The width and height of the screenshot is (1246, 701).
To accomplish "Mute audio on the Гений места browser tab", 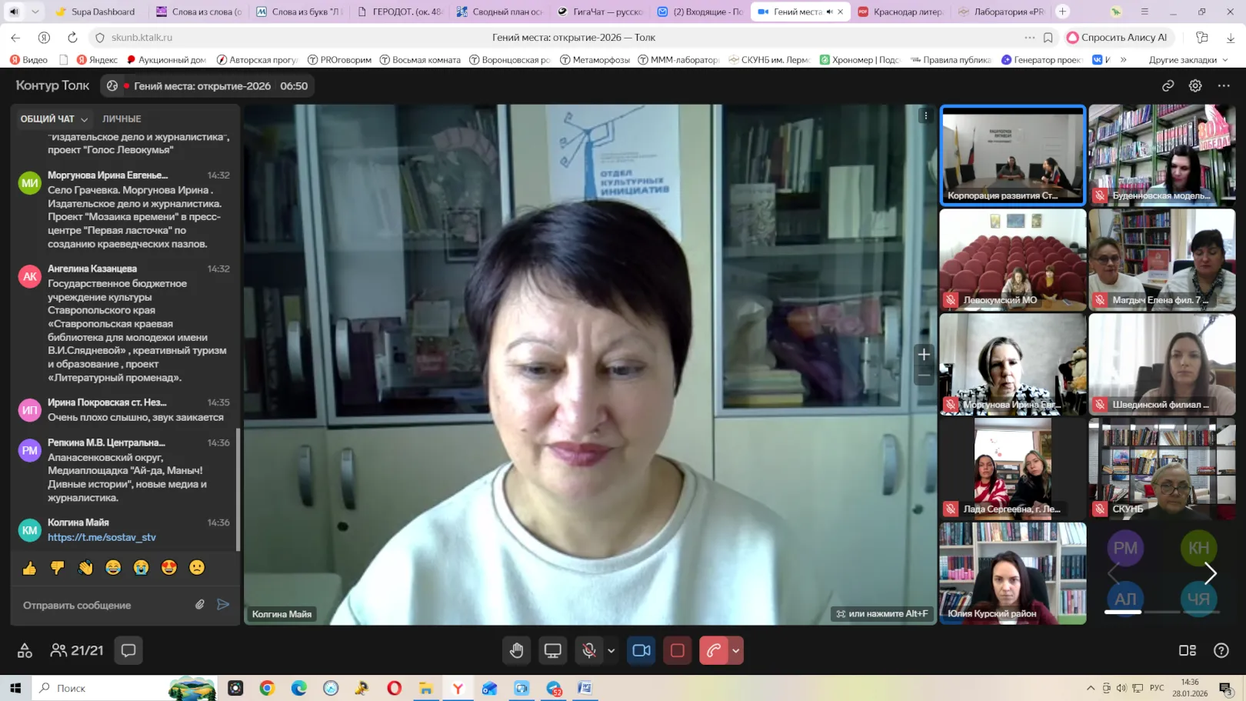I will (829, 12).
